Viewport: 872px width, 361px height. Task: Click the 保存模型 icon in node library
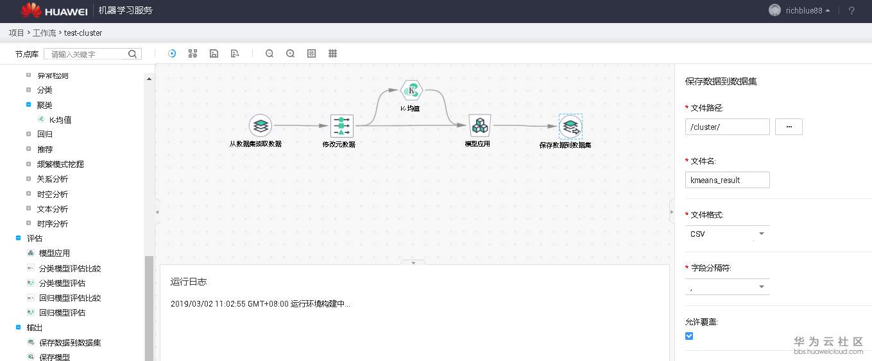click(31, 357)
